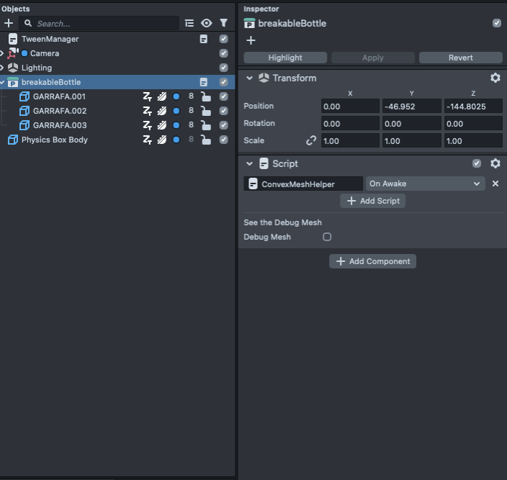Open the On Awake event dropdown
Viewport: 507px width, 480px height.
425,184
